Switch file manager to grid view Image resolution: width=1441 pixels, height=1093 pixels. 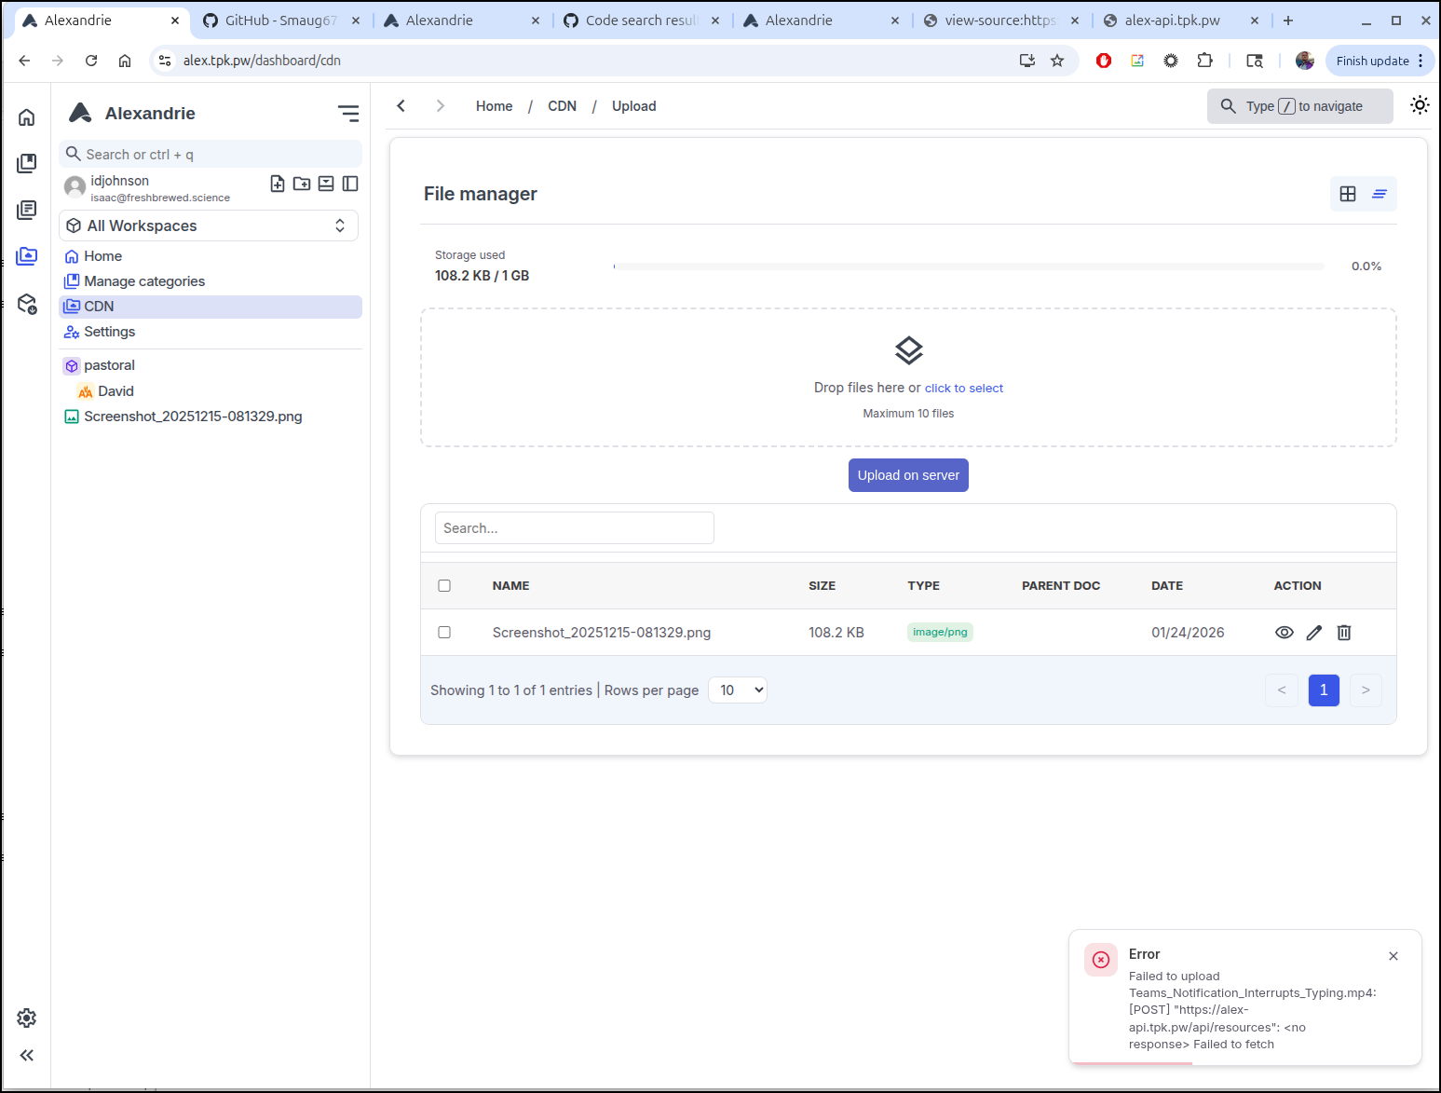pos(1347,194)
